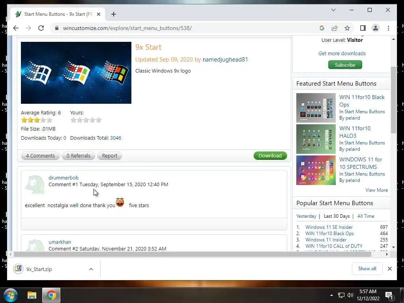Open Windows 11 Insider popular link
The height and width of the screenshot is (303, 404).
(326, 239)
